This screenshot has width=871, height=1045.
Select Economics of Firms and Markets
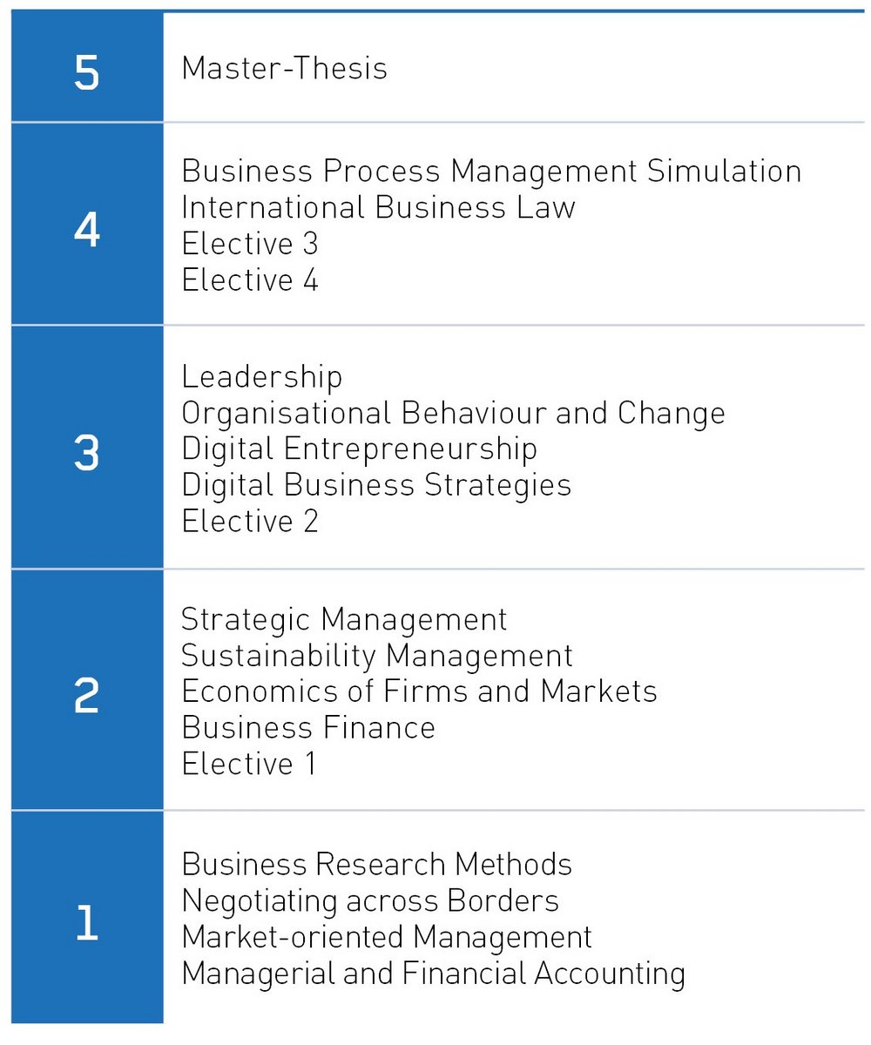[x=419, y=691]
